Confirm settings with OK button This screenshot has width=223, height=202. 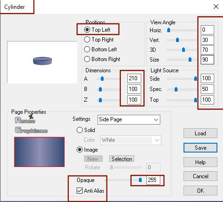click(200, 190)
